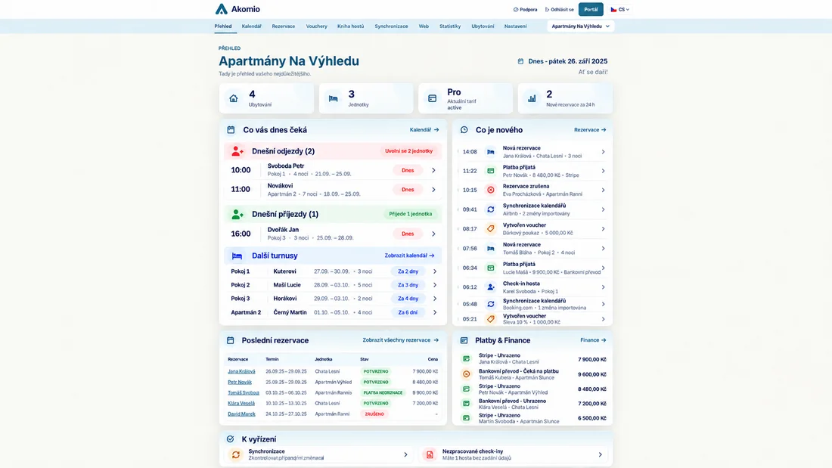The width and height of the screenshot is (832, 468).
Task: Click the voucher tag icon for Dárkový poukaz
Action: (491, 228)
